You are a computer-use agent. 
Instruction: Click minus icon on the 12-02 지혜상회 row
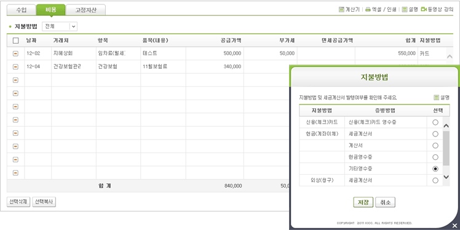15,54
